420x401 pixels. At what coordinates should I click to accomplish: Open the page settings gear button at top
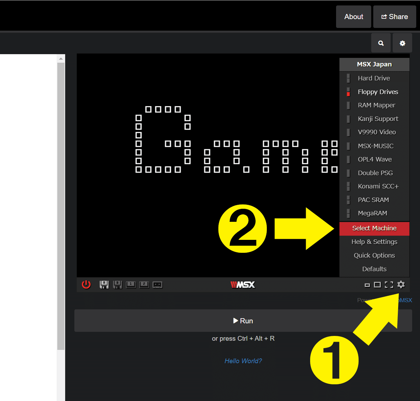tap(402, 43)
